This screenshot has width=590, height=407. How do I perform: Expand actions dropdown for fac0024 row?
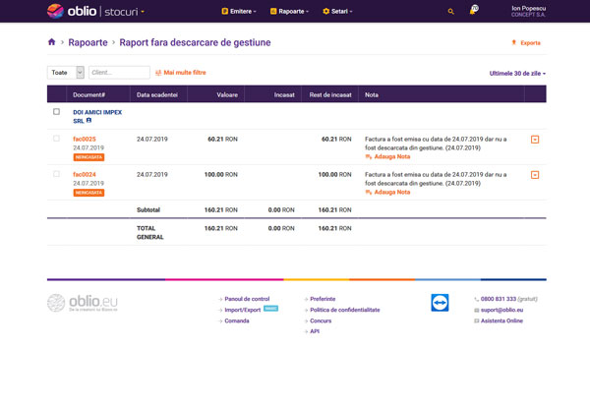535,175
